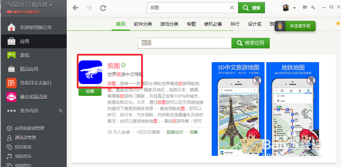Click the USB connect phone icon
Viewport: 341px width, 167px height.
pyautogui.click(x=280, y=26)
